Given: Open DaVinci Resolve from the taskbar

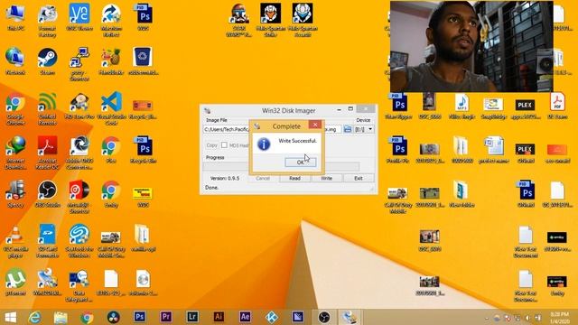Looking at the screenshot, I should (113, 317).
